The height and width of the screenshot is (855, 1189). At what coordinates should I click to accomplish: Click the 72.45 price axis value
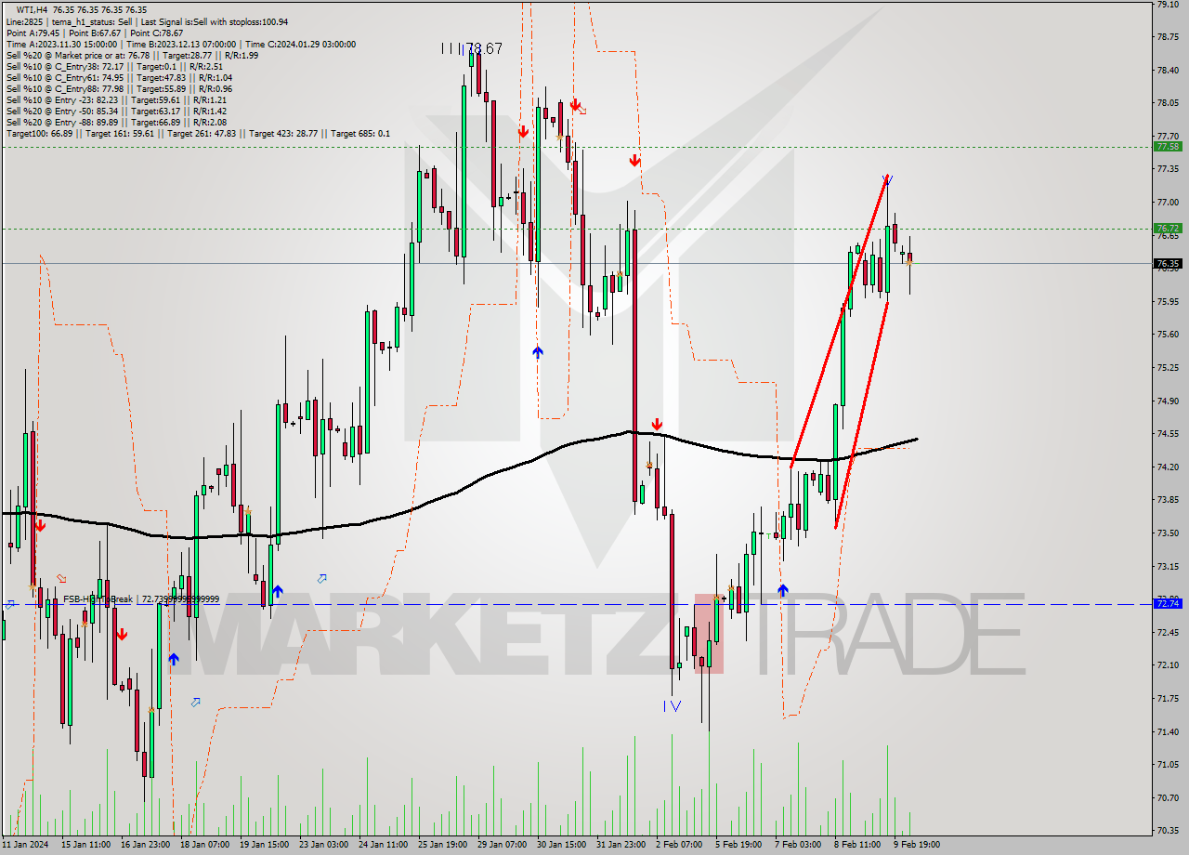tap(1168, 633)
